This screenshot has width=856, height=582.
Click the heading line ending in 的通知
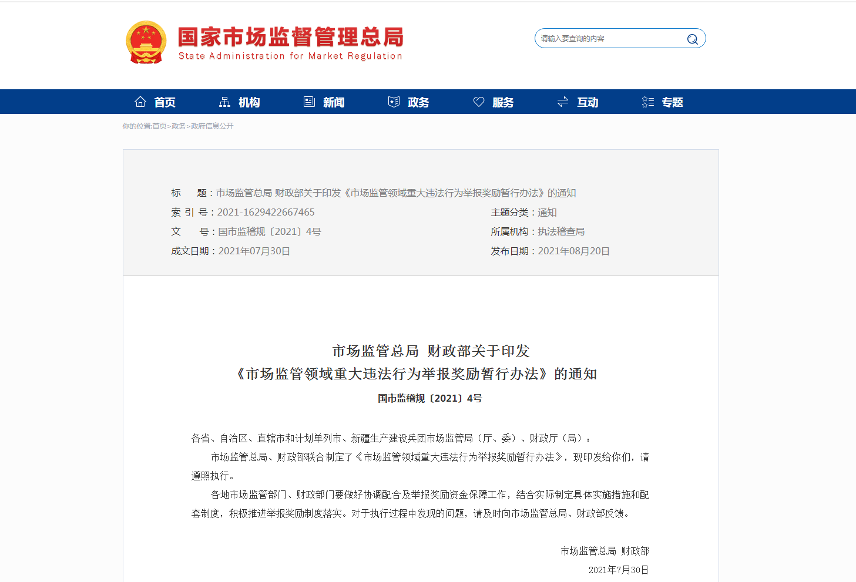pos(416,374)
